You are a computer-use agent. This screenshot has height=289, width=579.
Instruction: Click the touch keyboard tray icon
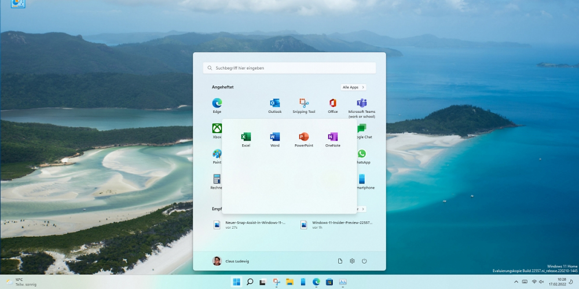coord(525,282)
